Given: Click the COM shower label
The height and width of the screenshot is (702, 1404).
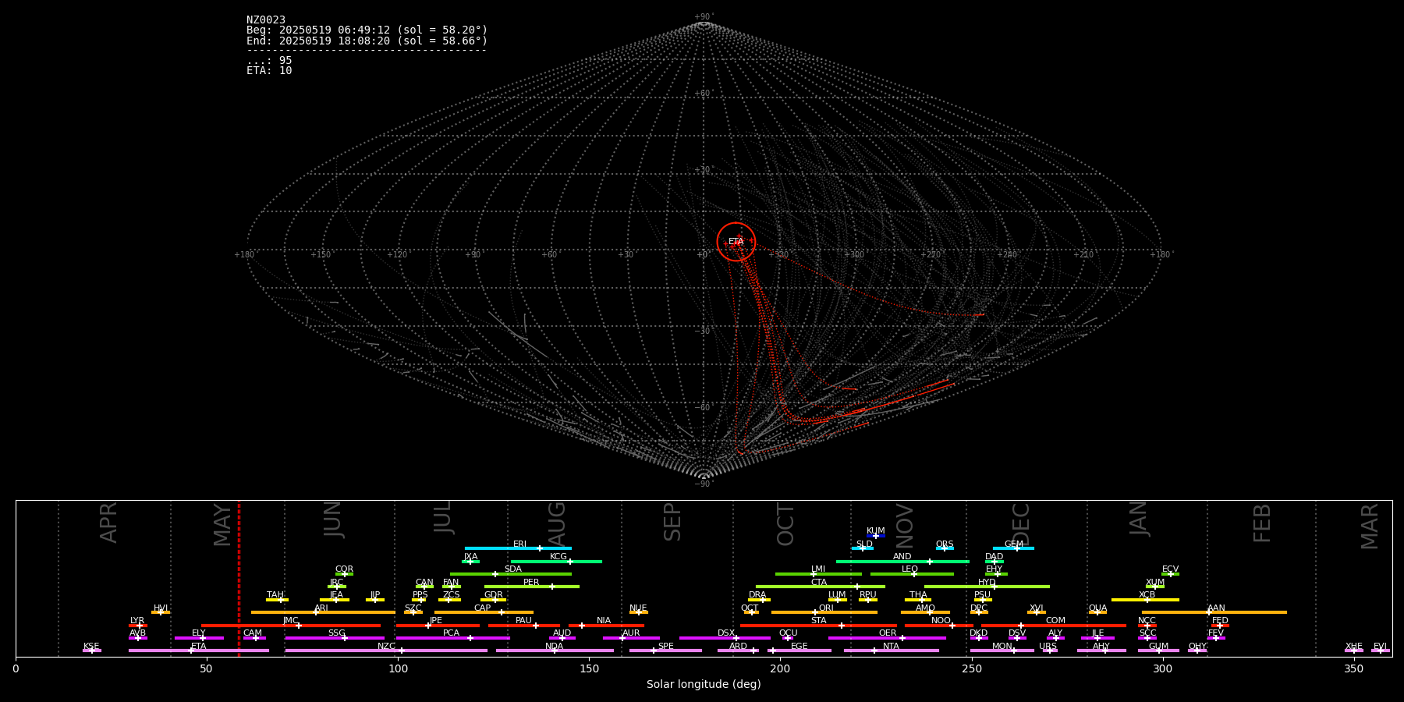Looking at the screenshot, I should click(1056, 620).
